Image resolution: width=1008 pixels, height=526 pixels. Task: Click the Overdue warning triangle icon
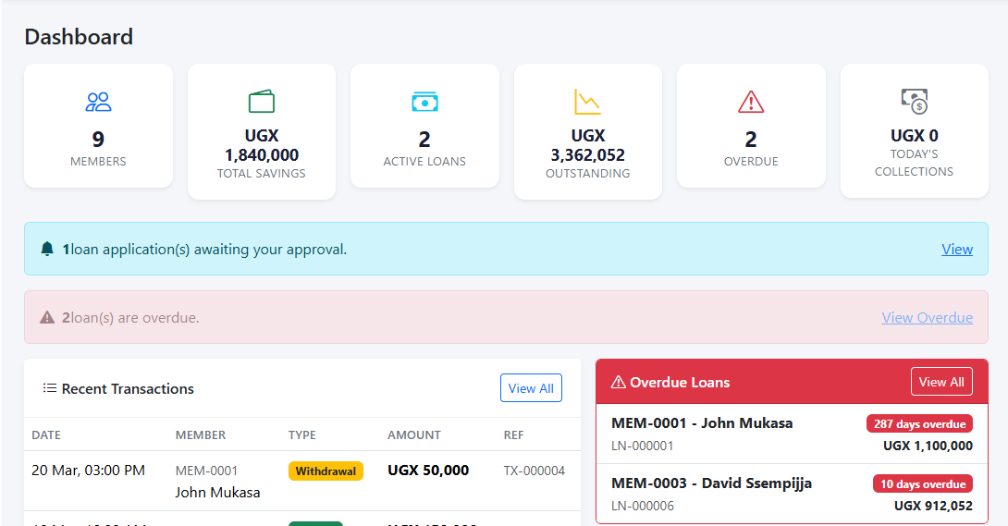tap(751, 102)
